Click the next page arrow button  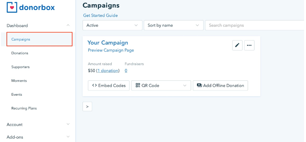coord(87,106)
